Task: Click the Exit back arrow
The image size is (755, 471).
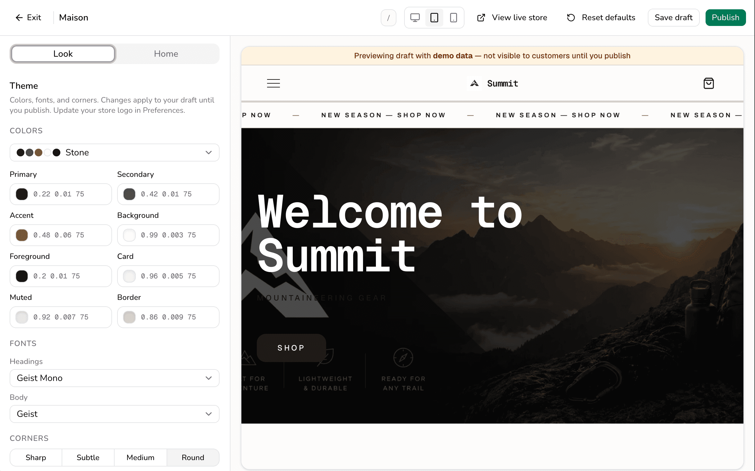Action: (19, 18)
